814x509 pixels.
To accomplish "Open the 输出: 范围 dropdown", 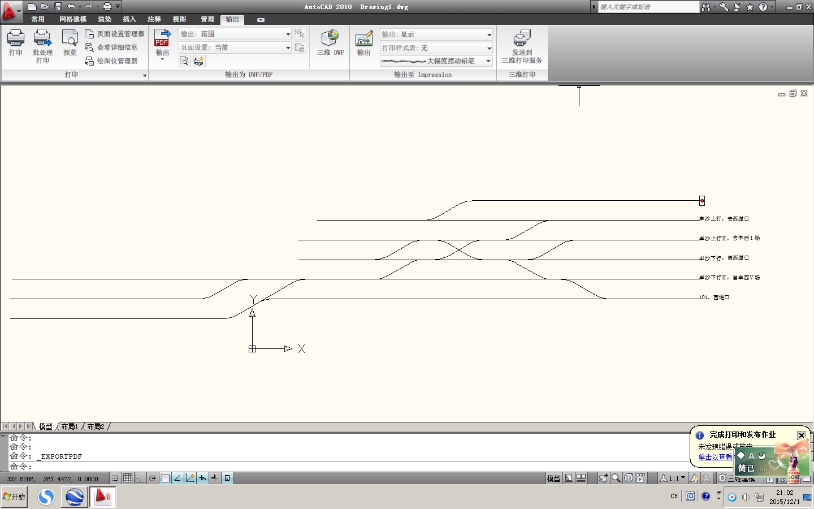I will pyautogui.click(x=235, y=34).
